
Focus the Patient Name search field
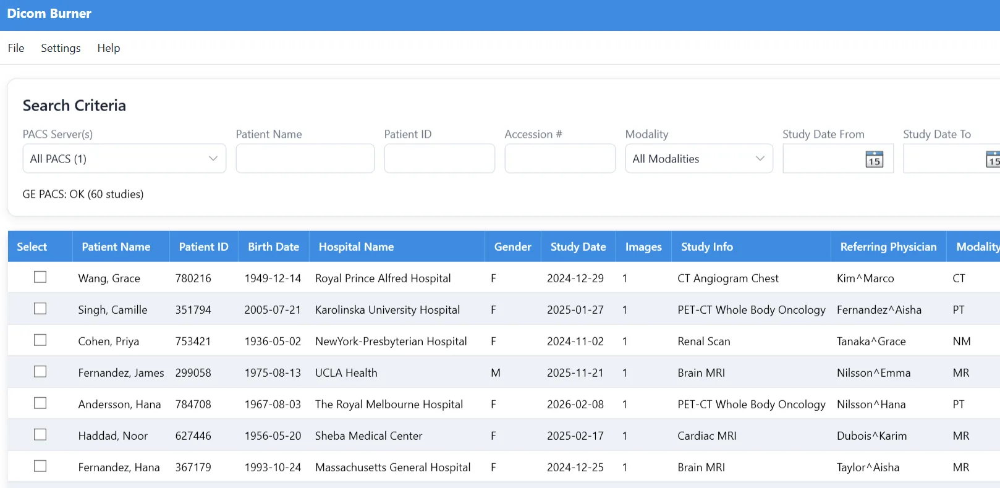[305, 159]
